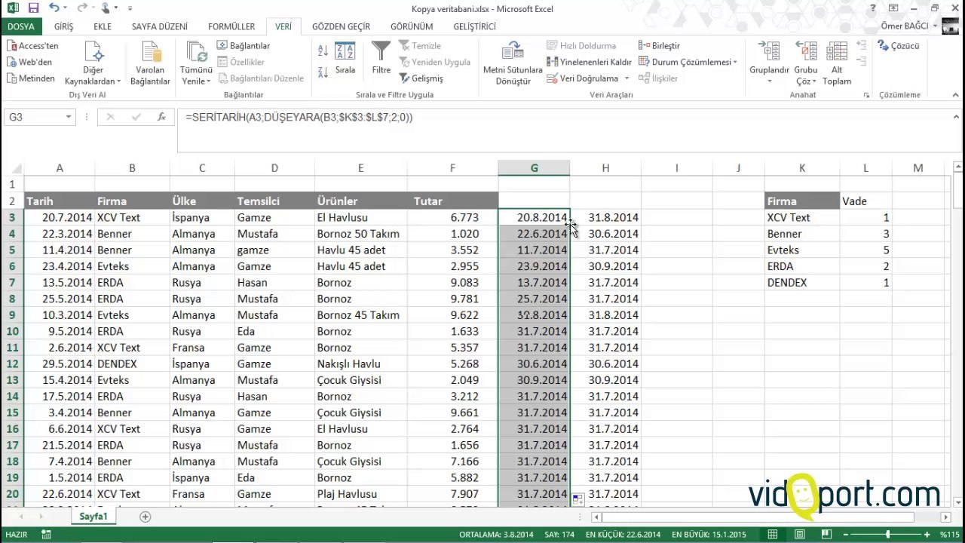Click the Web'den data source icon
The image size is (965, 543).
click(12, 62)
